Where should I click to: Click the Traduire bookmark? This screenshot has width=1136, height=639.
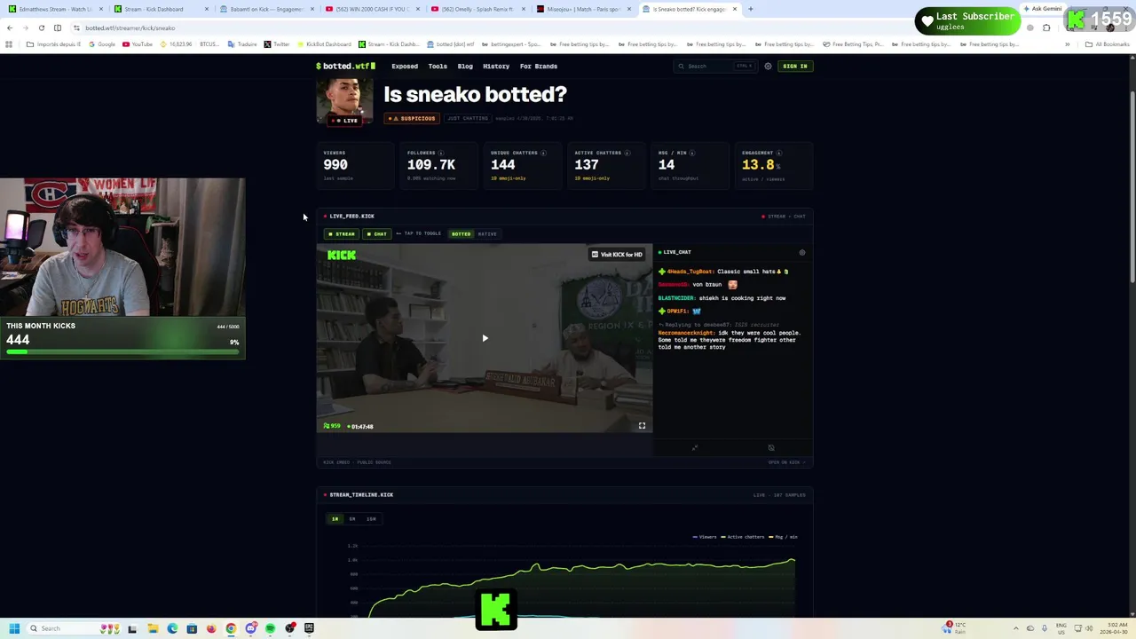(x=242, y=43)
